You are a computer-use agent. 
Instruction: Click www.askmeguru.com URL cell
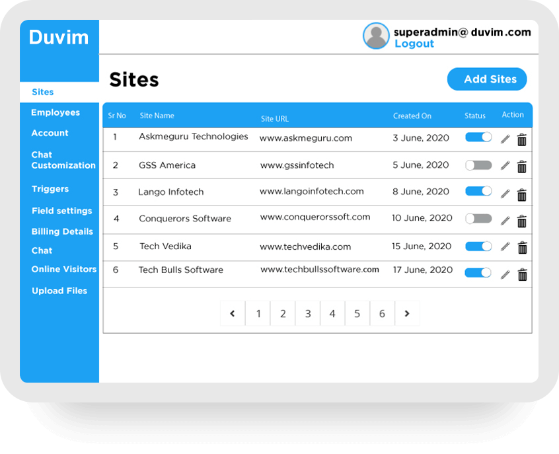tap(306, 138)
